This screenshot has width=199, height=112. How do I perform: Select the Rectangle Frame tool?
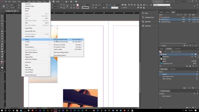point(2,36)
